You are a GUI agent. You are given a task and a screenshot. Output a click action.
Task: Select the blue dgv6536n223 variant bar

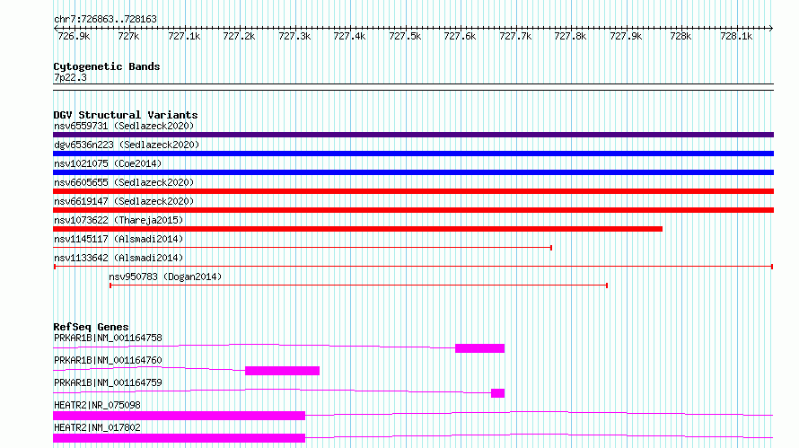pos(413,154)
